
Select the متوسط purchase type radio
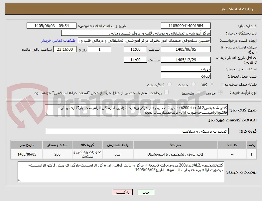(199, 93)
